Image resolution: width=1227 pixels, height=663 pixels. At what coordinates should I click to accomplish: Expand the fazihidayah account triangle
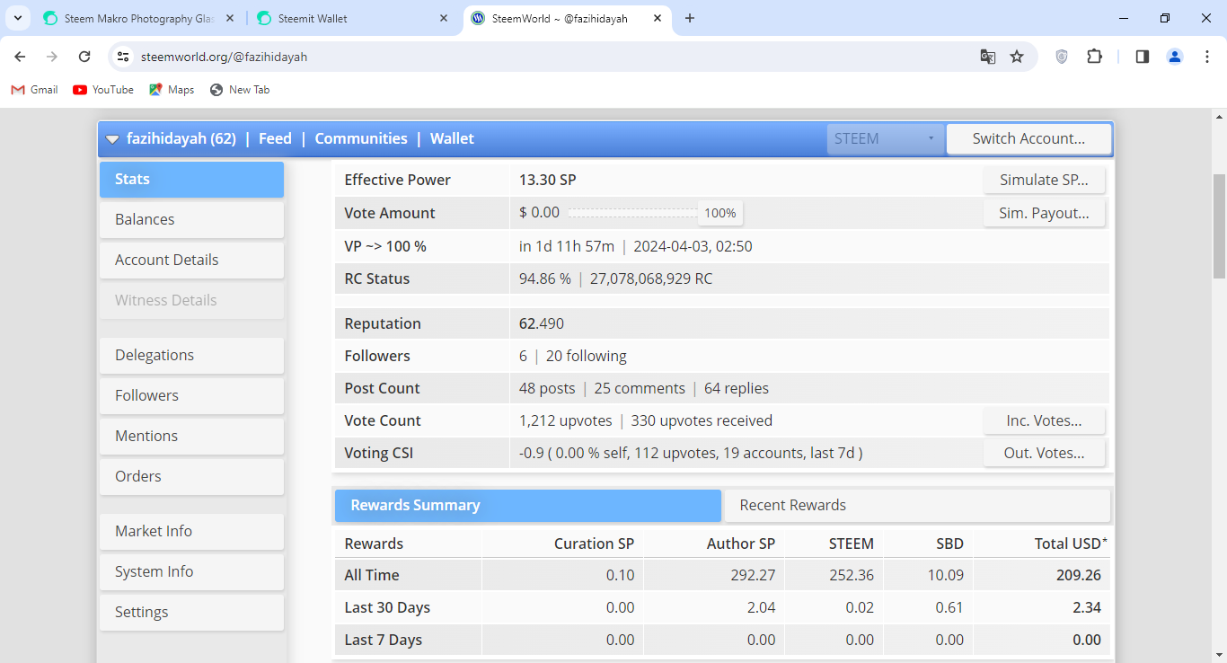point(112,139)
